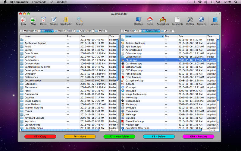Click the Chess.app icon in right pane

click(123, 60)
